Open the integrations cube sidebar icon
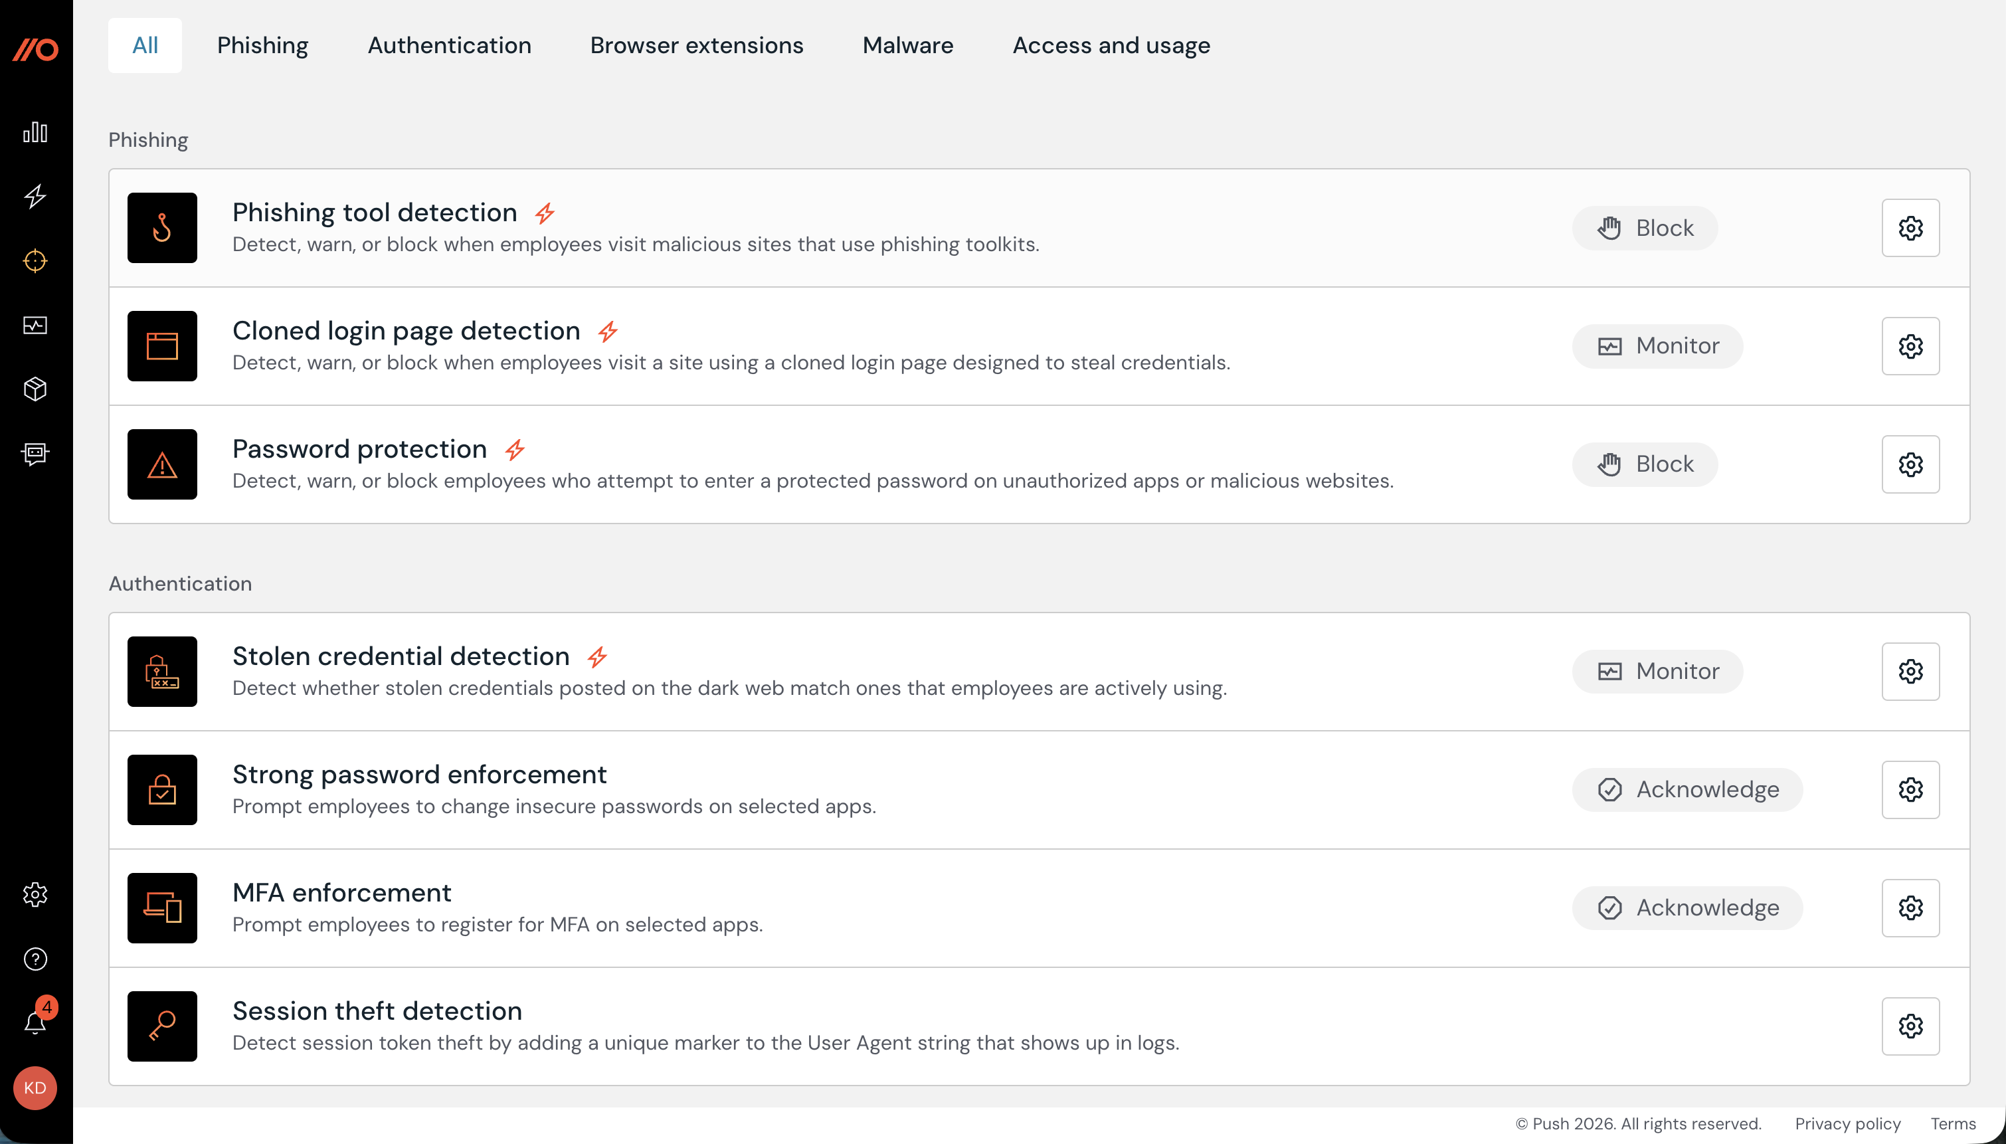 [x=35, y=389]
